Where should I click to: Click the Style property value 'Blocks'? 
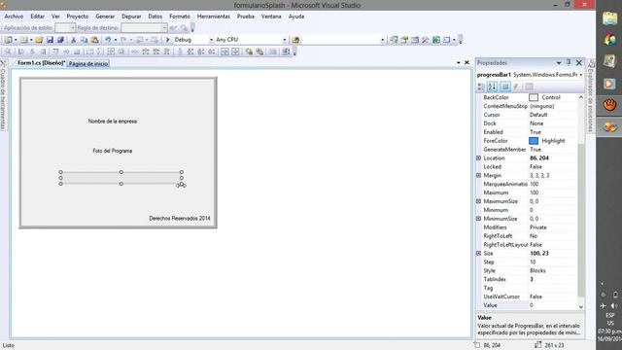(x=537, y=270)
